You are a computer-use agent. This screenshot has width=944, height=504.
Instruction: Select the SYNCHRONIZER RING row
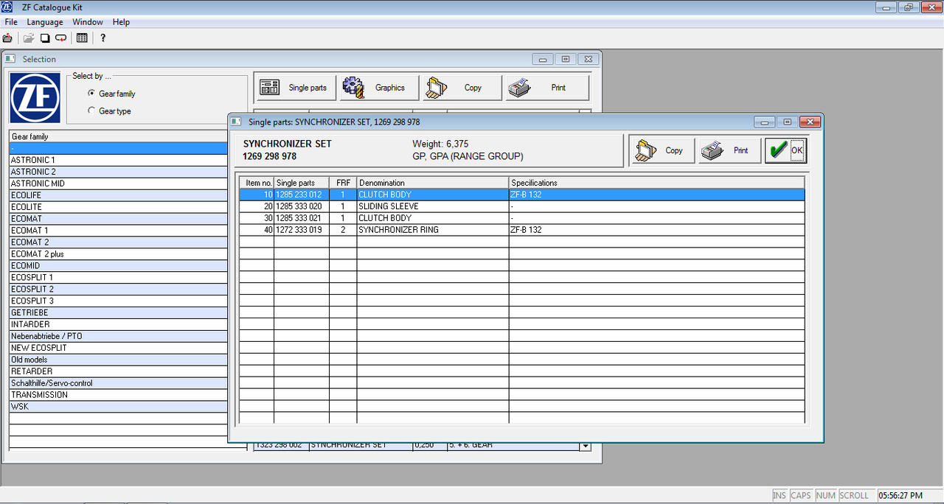(521, 230)
